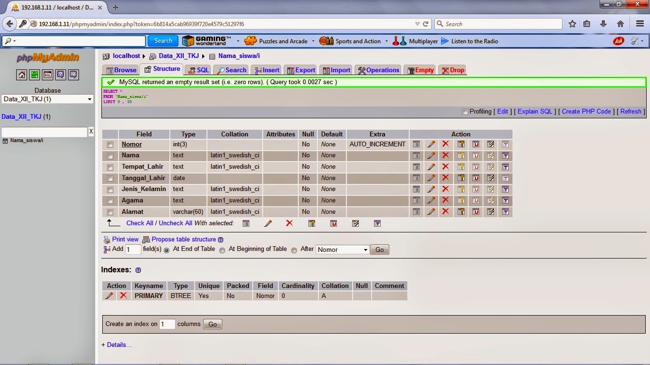Click help icon beside Propose table structure
650x365 pixels.
pos(220,240)
